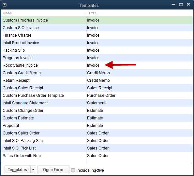Open the window menu icon in title bar
194x176 pixels.
pyautogui.click(x=5, y=5)
